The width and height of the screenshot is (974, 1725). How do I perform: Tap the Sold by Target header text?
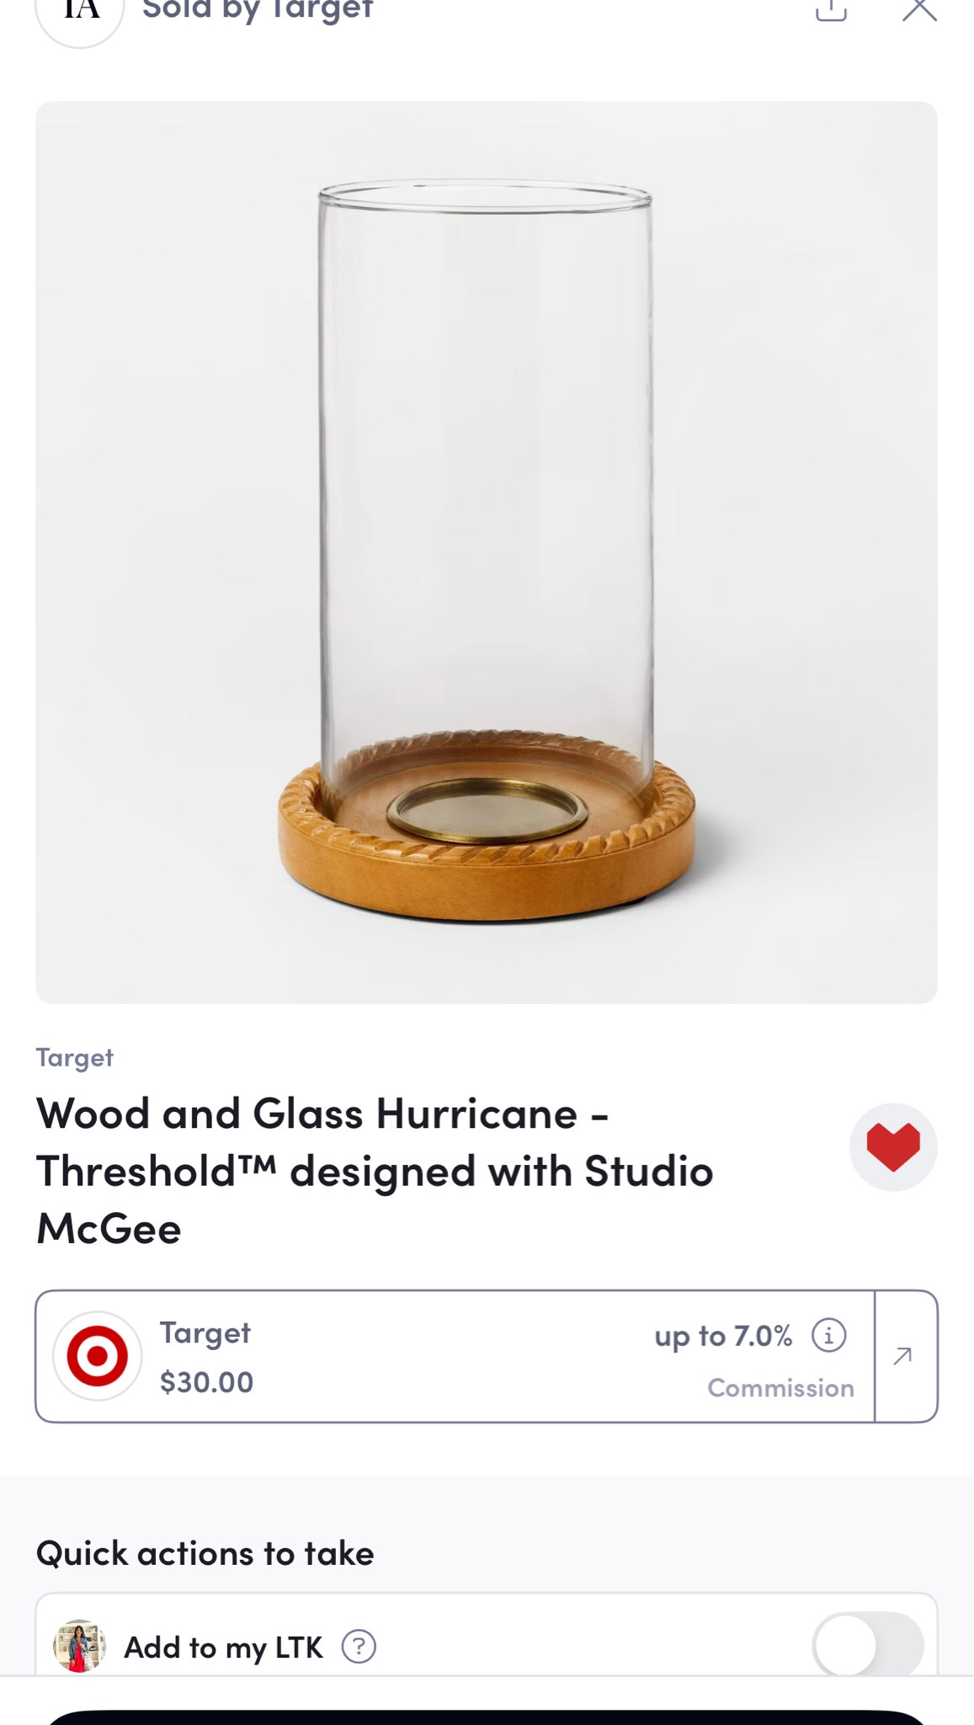[x=258, y=10]
